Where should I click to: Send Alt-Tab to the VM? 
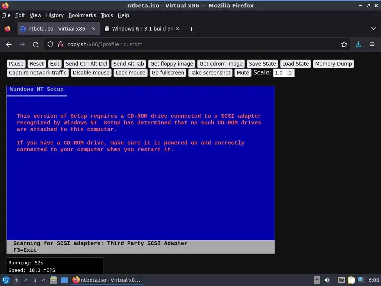[x=128, y=64]
